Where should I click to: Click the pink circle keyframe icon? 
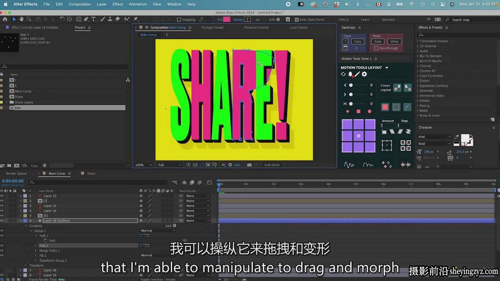tap(369, 112)
